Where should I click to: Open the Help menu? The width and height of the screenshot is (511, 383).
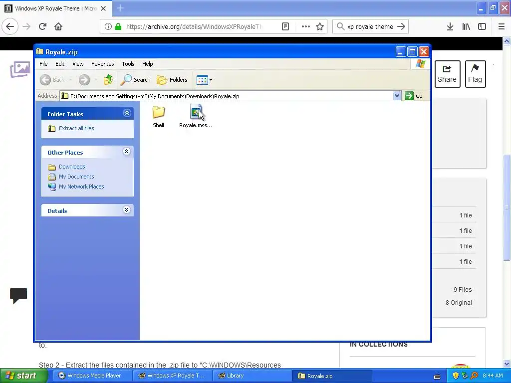(x=148, y=64)
